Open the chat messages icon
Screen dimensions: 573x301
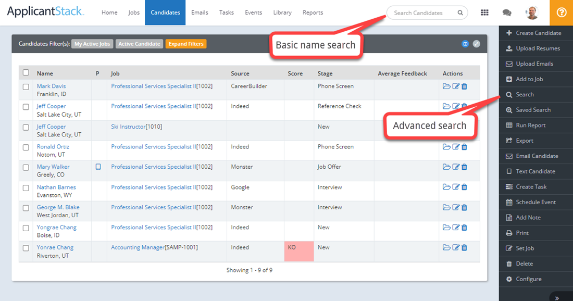[506, 12]
